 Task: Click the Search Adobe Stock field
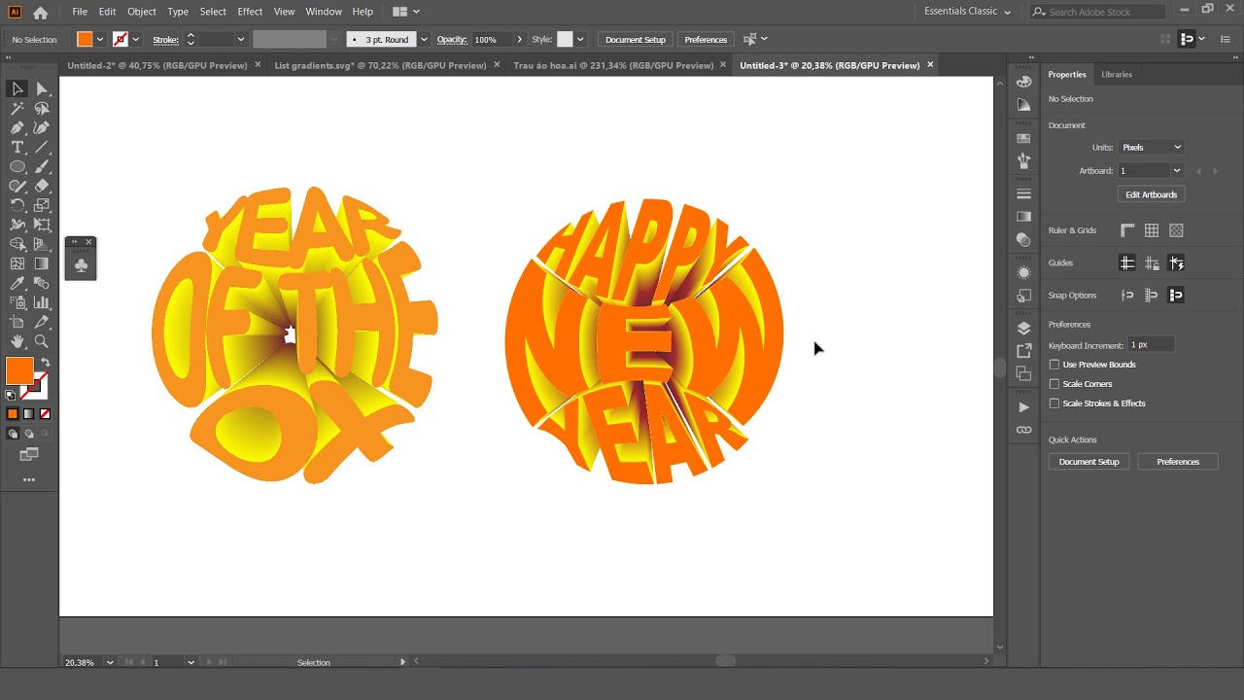(x=1097, y=12)
